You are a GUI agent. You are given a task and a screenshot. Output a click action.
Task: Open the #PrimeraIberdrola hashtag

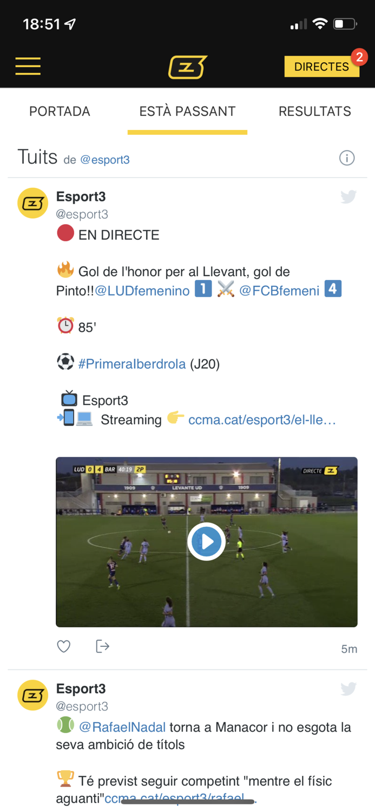point(132,364)
